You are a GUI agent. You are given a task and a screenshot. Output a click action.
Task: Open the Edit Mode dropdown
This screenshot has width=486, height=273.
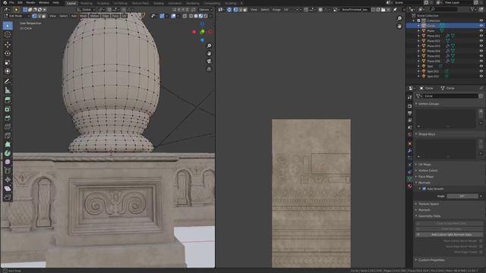pyautogui.click(x=16, y=16)
